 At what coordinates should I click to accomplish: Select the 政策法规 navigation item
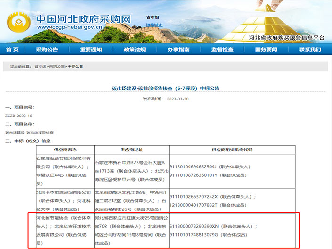pos(135,50)
